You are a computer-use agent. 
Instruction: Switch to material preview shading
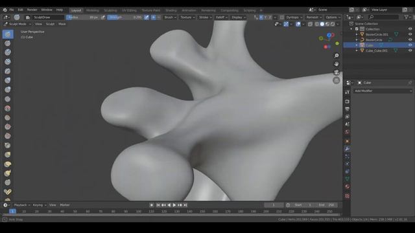point(327,24)
